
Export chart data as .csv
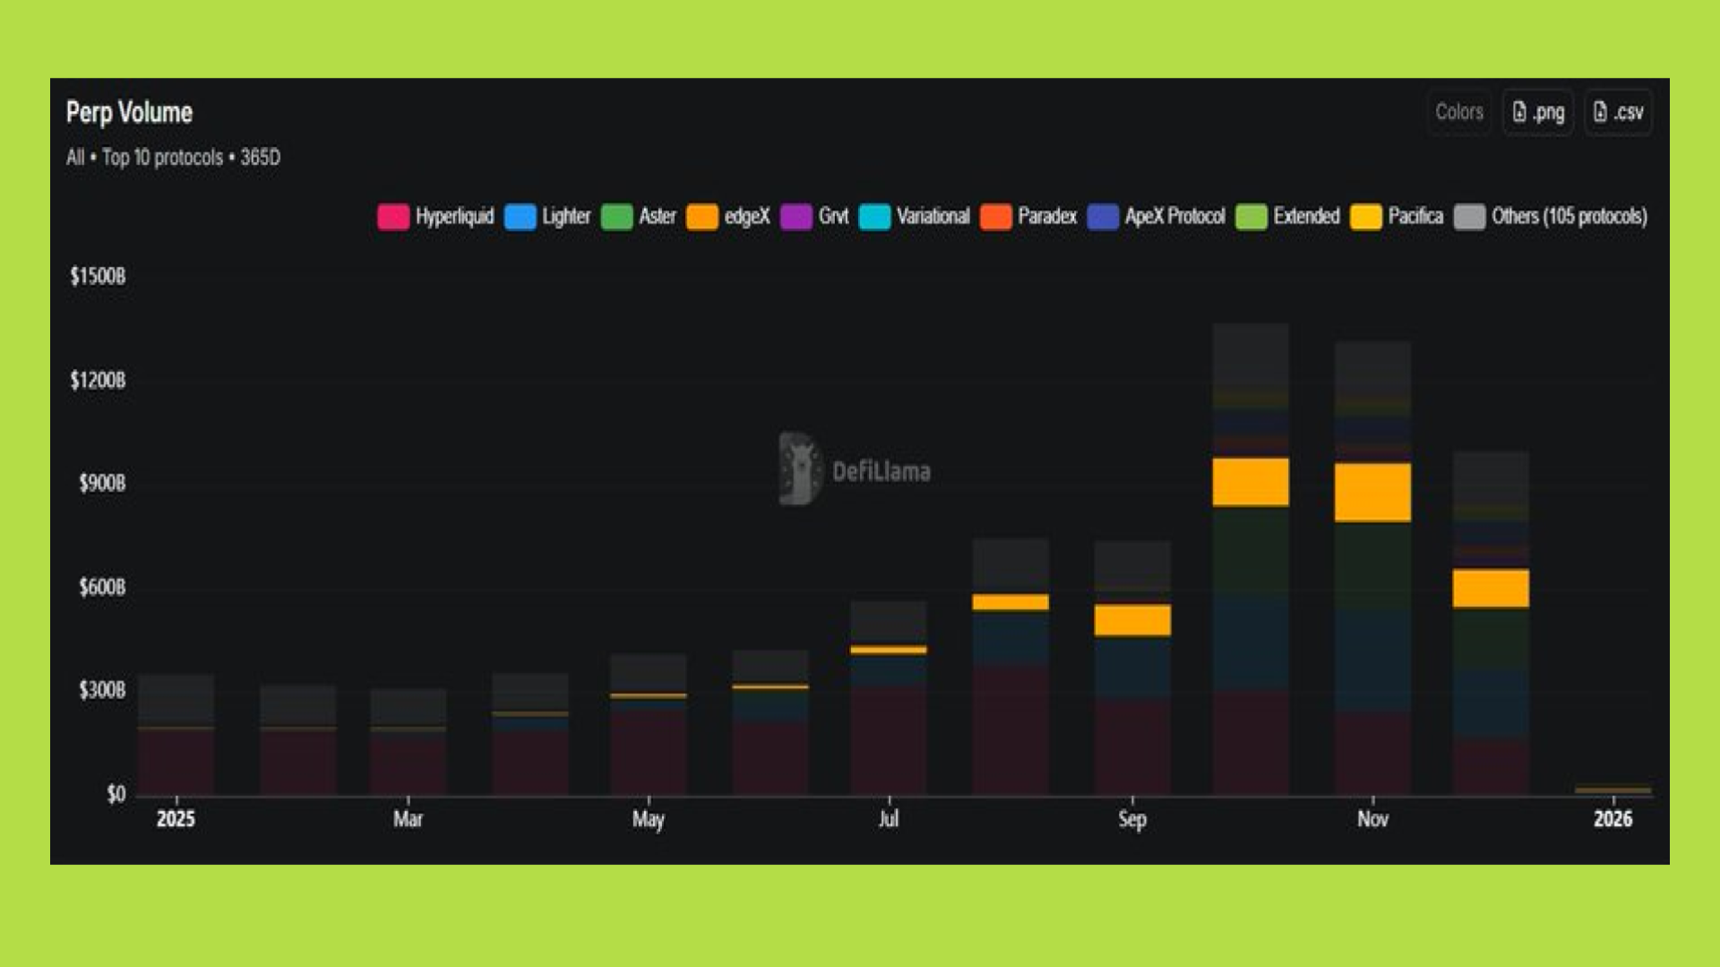tap(1618, 112)
